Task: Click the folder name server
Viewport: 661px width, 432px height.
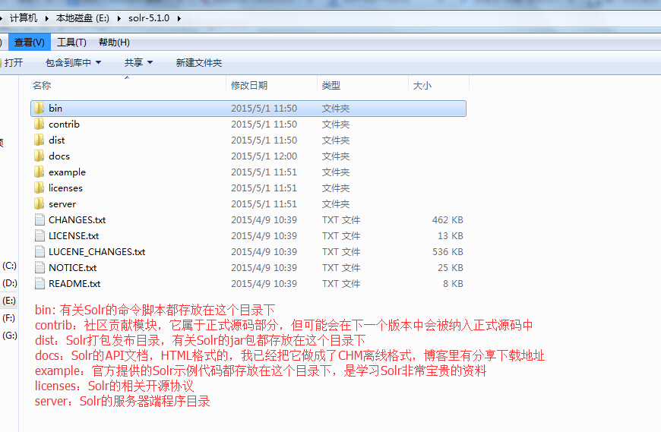Action: pyautogui.click(x=62, y=204)
